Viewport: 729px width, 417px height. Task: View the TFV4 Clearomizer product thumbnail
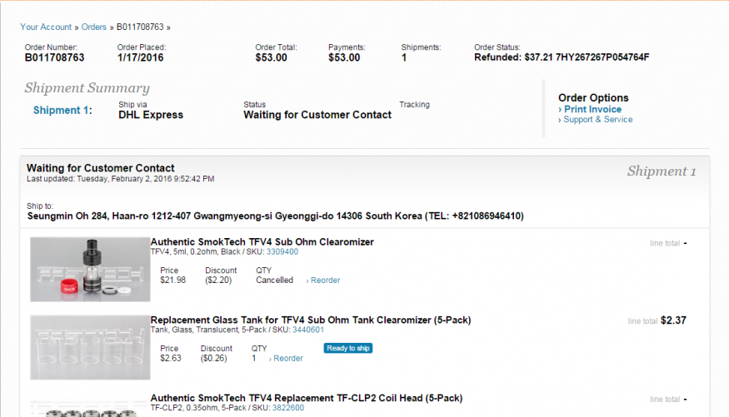coord(90,270)
